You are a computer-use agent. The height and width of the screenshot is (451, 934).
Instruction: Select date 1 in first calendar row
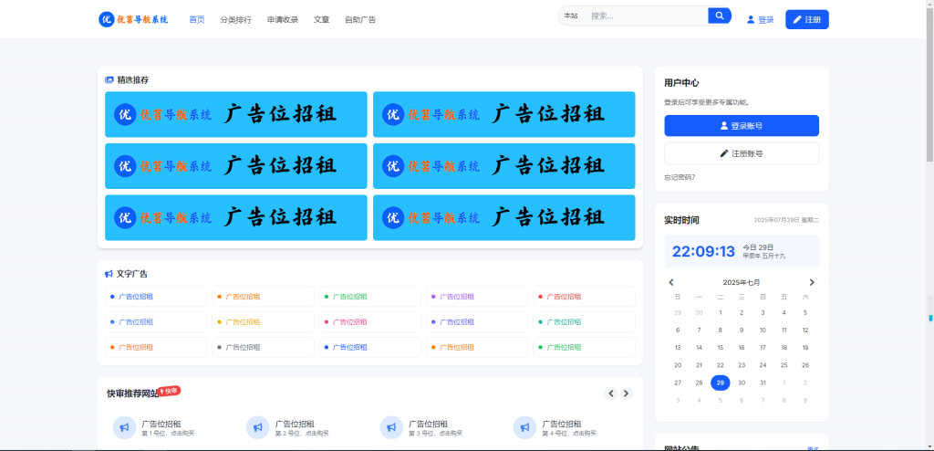721,312
